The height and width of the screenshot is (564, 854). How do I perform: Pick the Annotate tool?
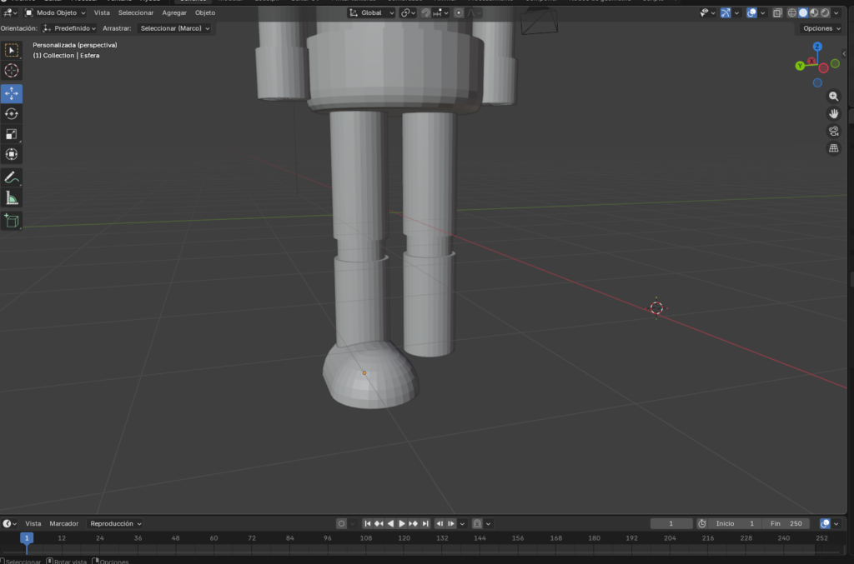(11, 177)
